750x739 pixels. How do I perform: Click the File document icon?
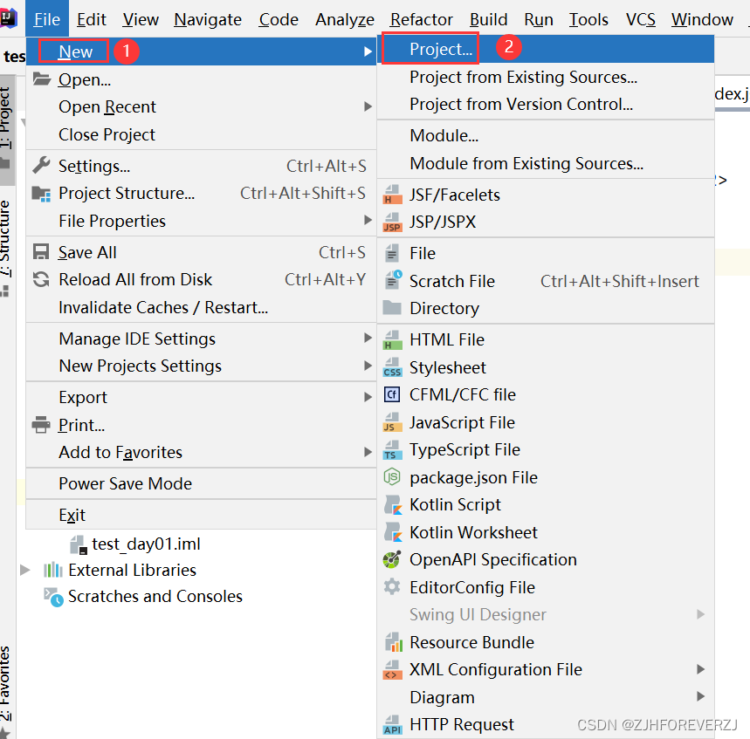point(392,253)
